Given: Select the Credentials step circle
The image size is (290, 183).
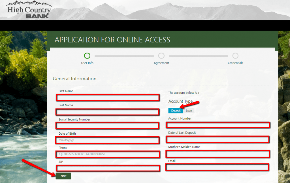Looking at the screenshot, I should click(235, 56).
